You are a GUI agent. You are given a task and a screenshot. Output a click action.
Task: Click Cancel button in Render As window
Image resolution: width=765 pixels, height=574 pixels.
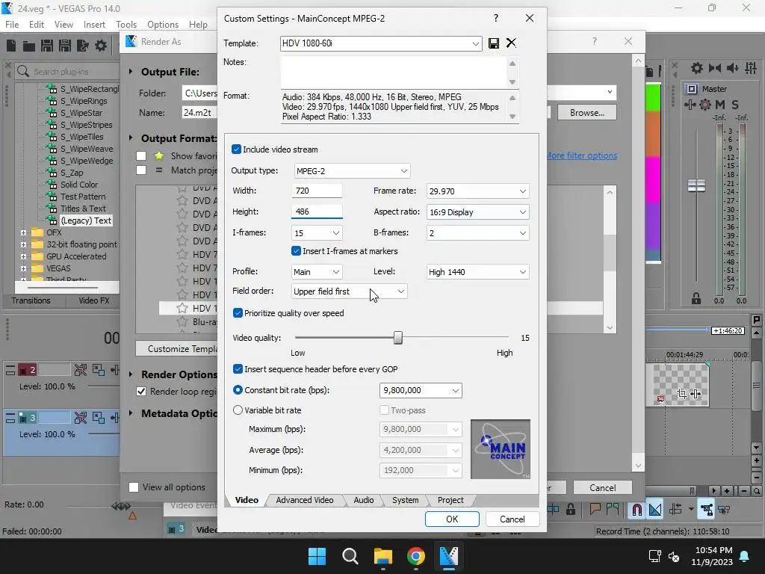[x=603, y=487]
